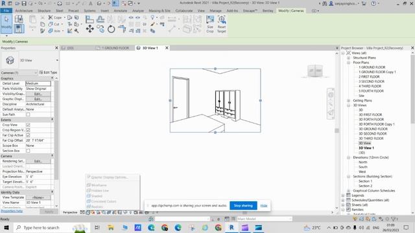Click Edit button for Visibility/Graphics Overrides
This screenshot has height=233, width=415.
pos(38,94)
